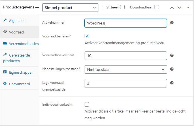Open the Voorraad tab

(19, 32)
